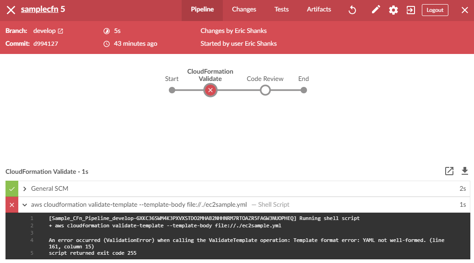Expand the General SCM step
The width and height of the screenshot is (474, 263).
click(25, 188)
